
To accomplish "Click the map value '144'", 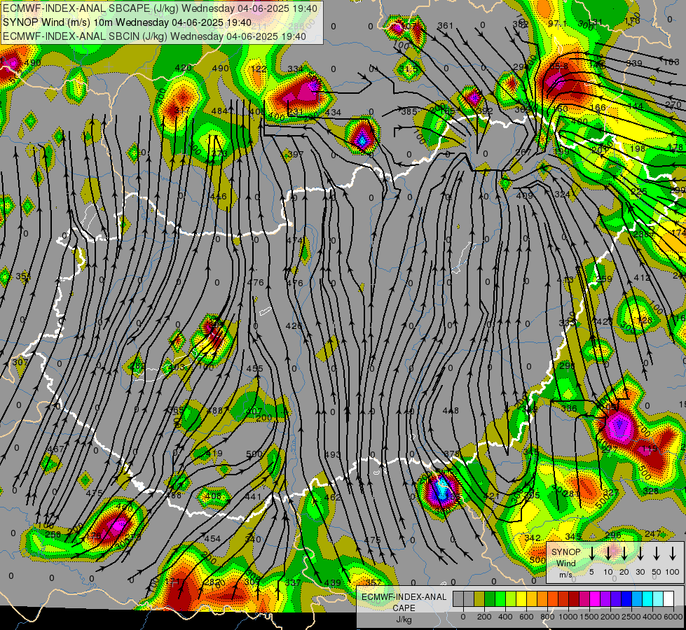I will [636, 106].
